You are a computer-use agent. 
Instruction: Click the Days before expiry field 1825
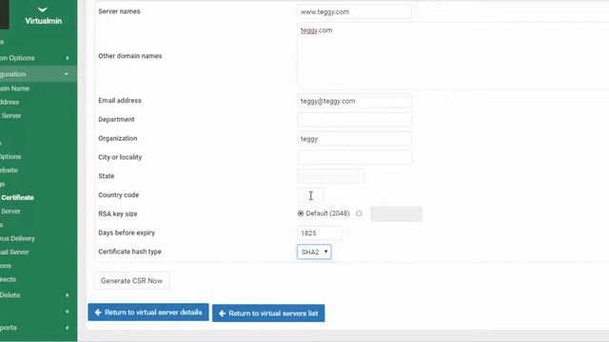click(x=320, y=233)
